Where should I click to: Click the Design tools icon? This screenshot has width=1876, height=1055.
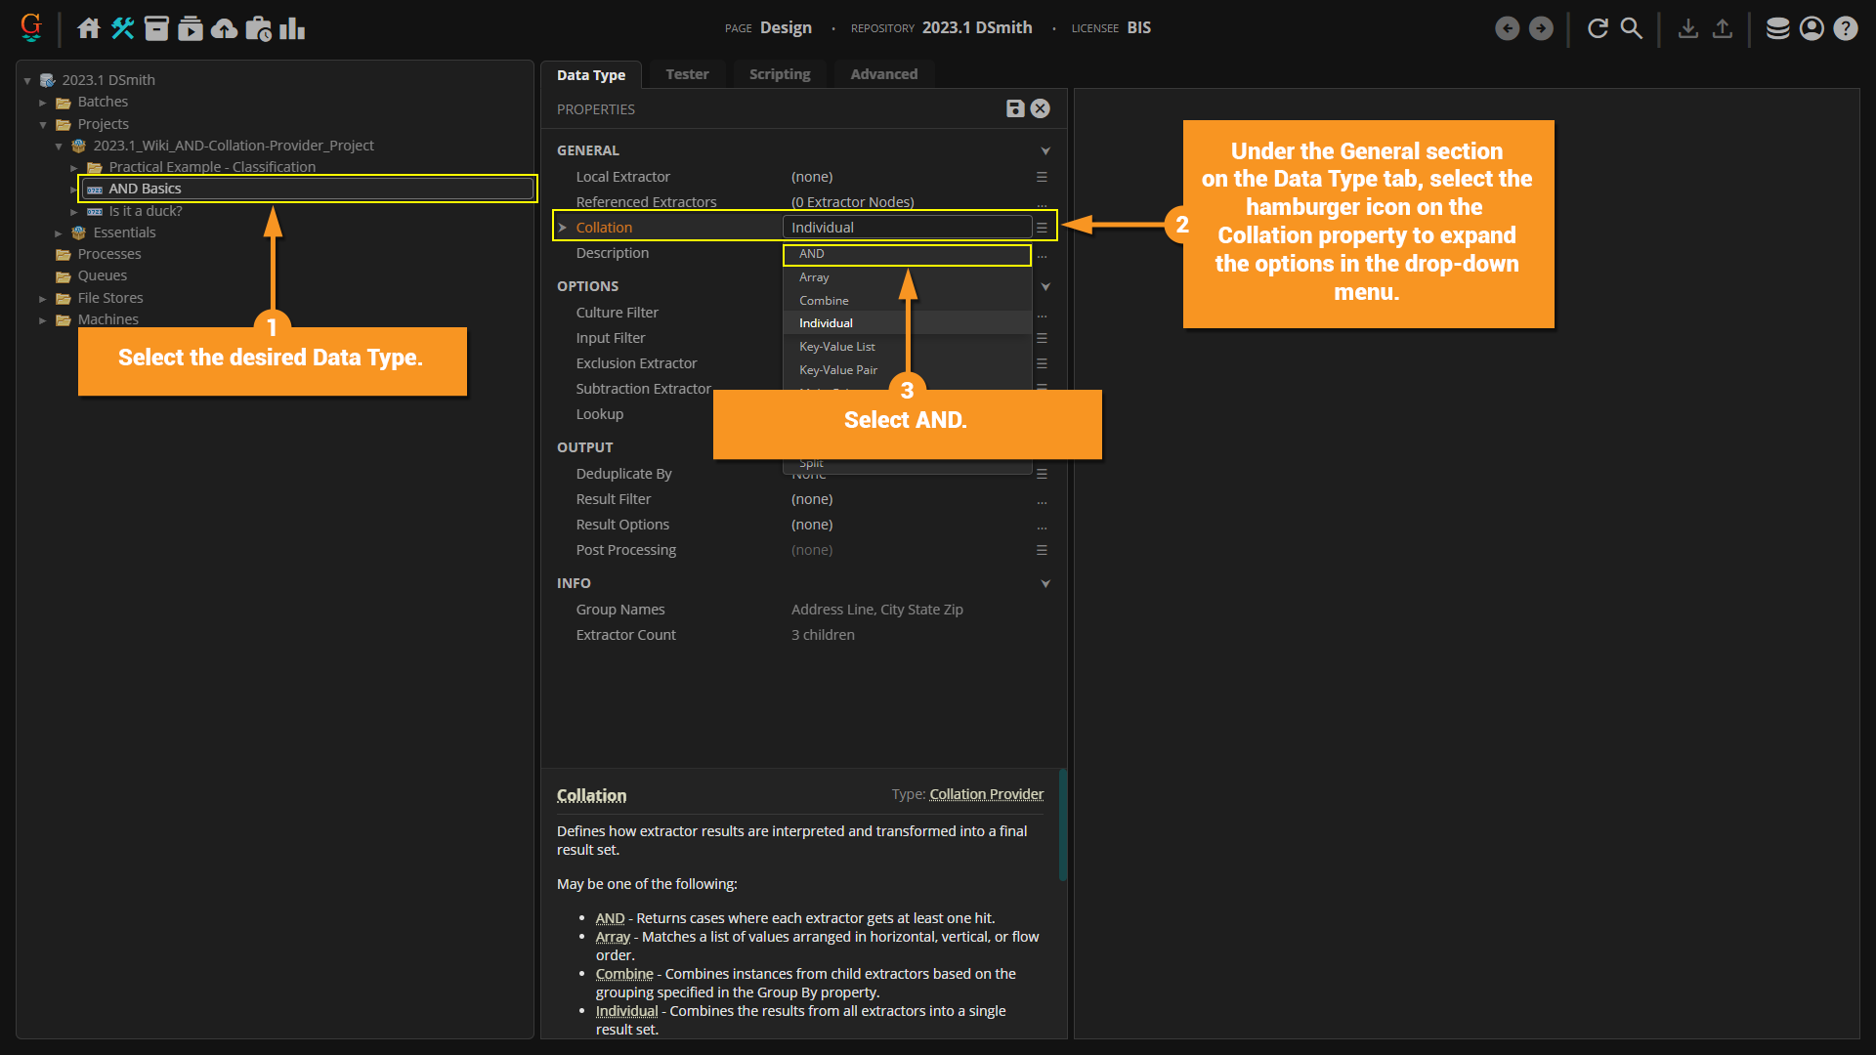122,28
